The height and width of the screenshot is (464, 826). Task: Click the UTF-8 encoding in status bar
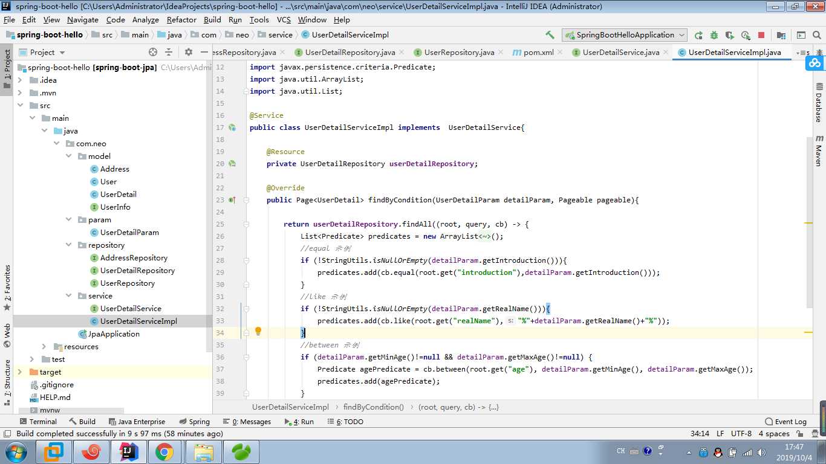tap(741, 434)
